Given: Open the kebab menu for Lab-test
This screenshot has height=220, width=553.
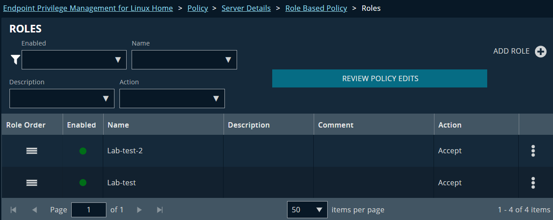Looking at the screenshot, I should pos(533,183).
